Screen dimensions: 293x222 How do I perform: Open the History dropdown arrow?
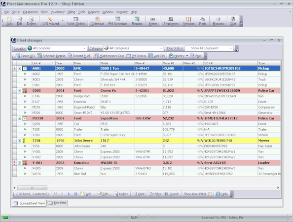pyautogui.click(x=187, y=56)
